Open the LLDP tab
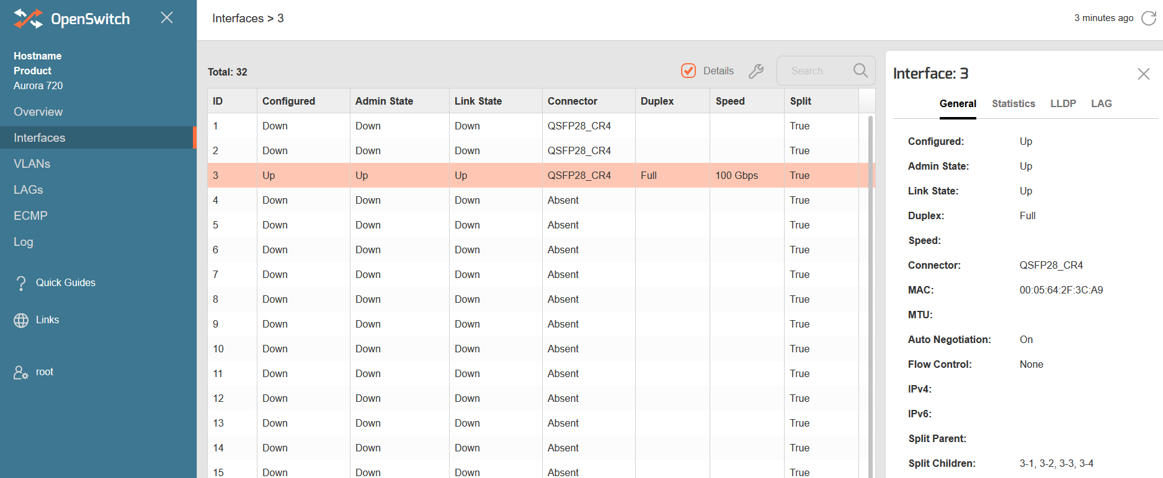This screenshot has width=1163, height=478. 1063,104
